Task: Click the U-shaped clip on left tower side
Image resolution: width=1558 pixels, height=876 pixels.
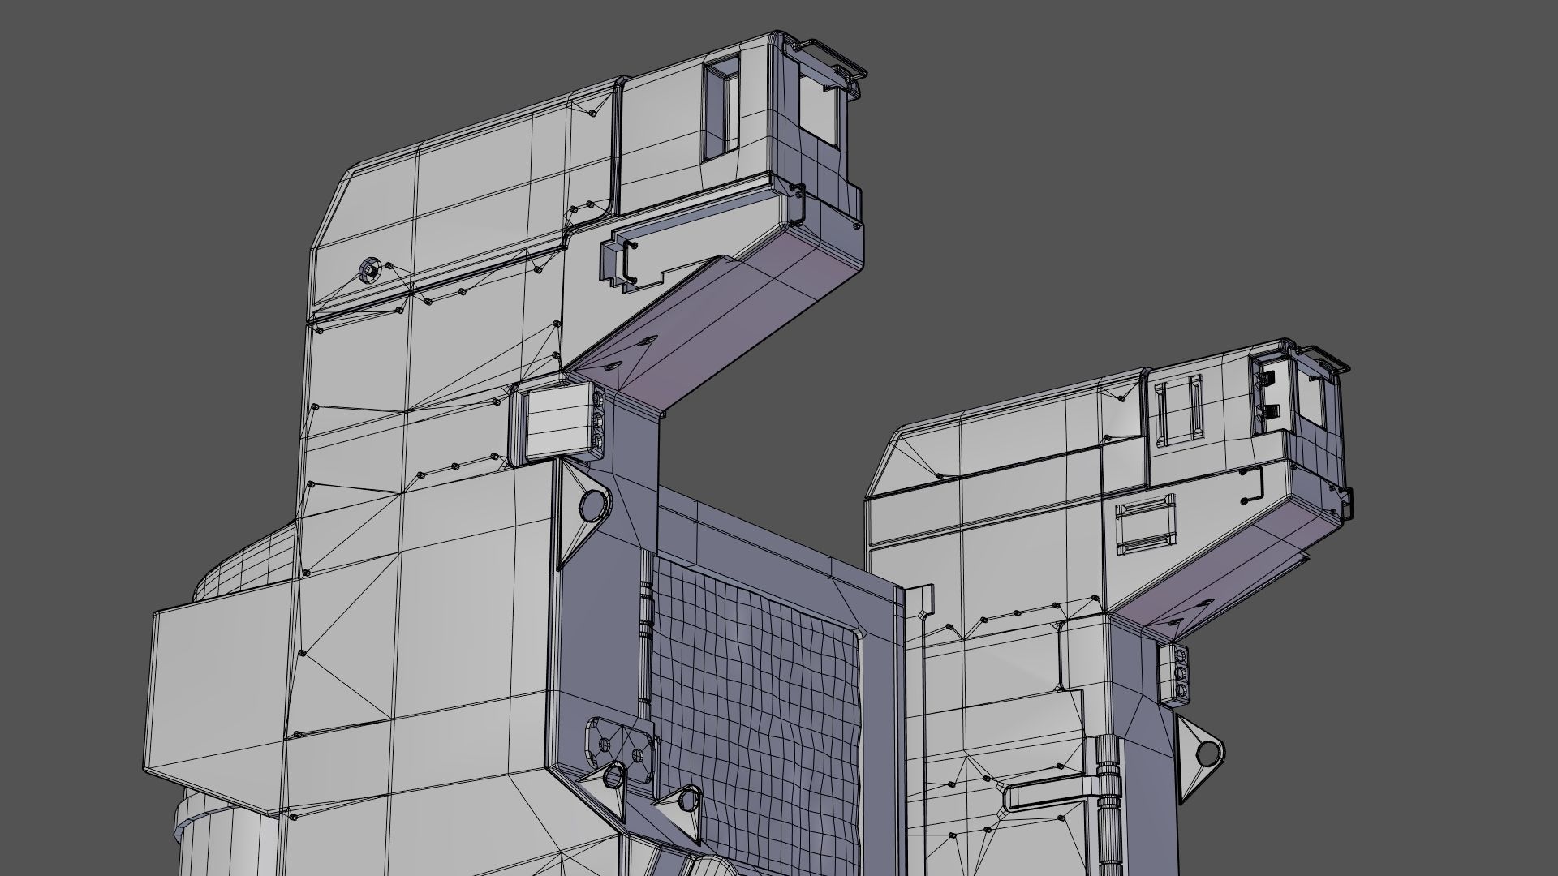Action: pos(626,261)
